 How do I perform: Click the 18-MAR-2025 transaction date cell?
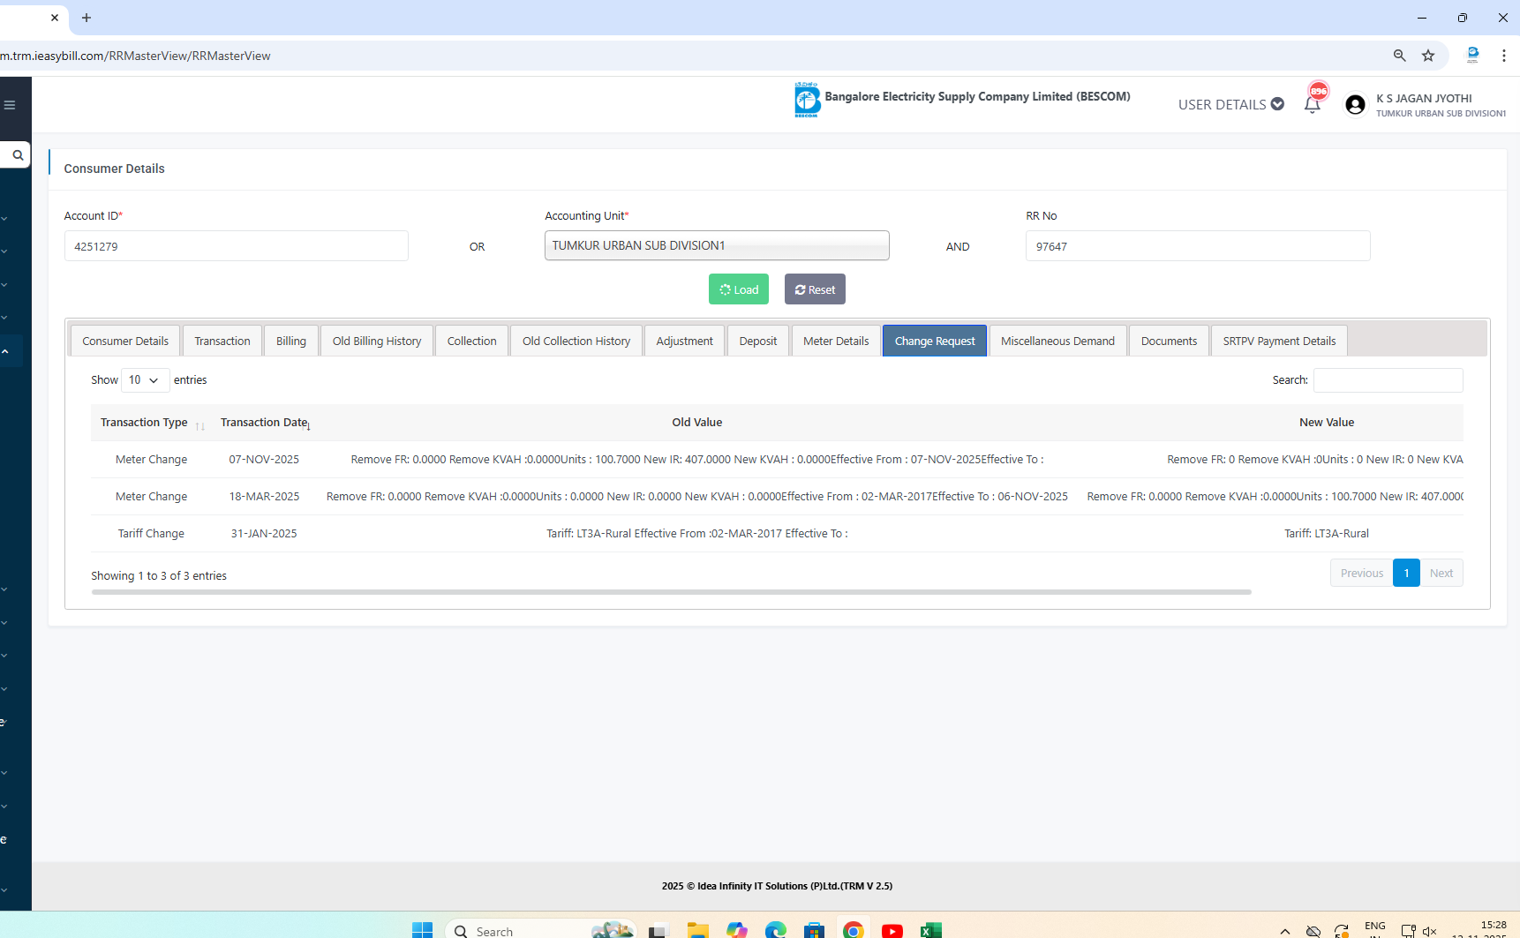click(264, 497)
